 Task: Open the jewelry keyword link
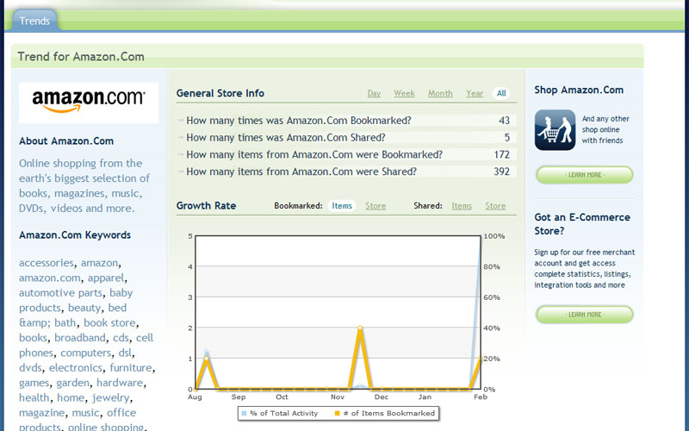110,397
